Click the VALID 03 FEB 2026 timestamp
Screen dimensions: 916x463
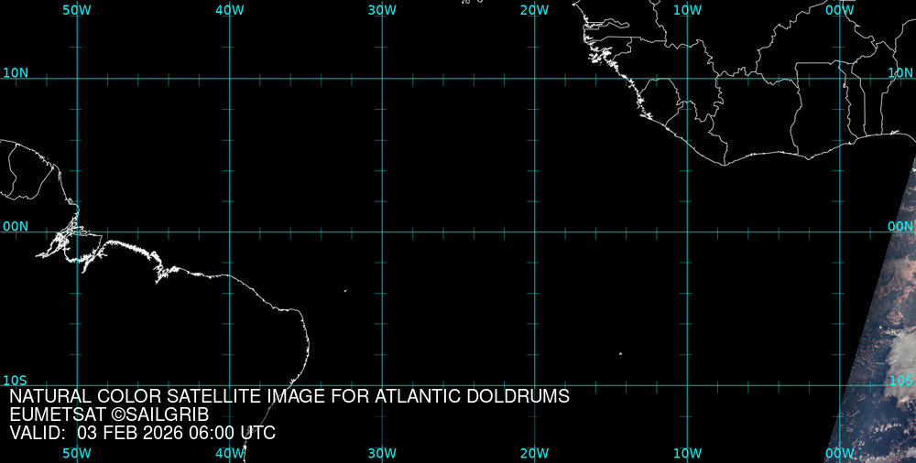pyautogui.click(x=142, y=433)
